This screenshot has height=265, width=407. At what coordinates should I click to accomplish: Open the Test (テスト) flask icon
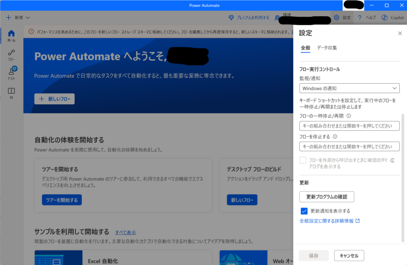(12, 72)
